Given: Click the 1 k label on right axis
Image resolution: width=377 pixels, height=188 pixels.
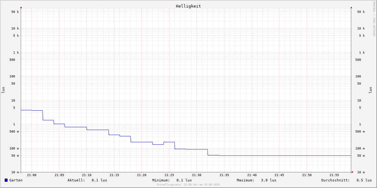Looking at the screenshot, I should pyautogui.click(x=362, y=53).
